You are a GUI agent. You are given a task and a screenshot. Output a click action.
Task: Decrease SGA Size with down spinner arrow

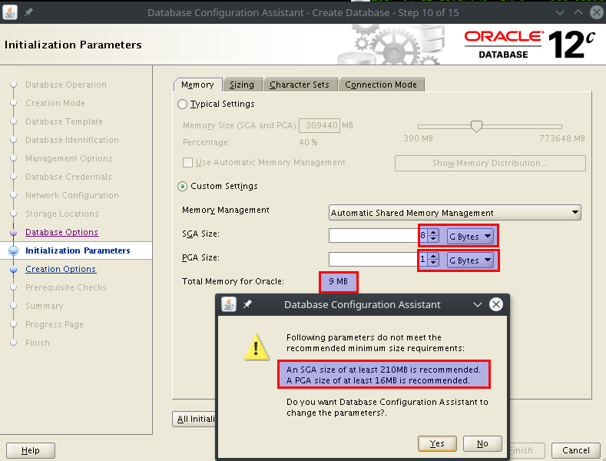[x=434, y=240]
